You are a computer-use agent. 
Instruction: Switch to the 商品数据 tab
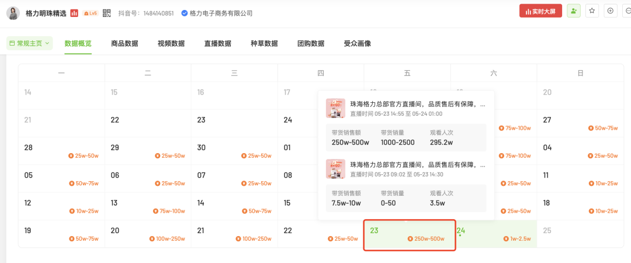point(124,43)
